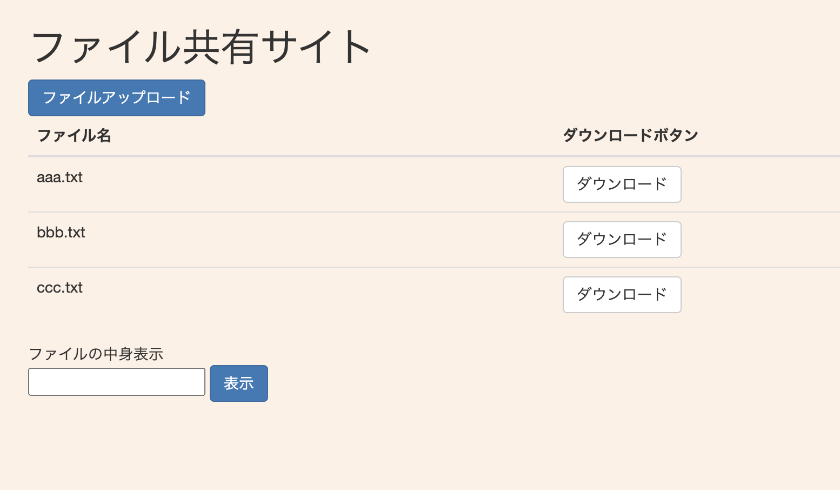Download the bbb.txt file
Screen dimensions: 840x490
622,240
